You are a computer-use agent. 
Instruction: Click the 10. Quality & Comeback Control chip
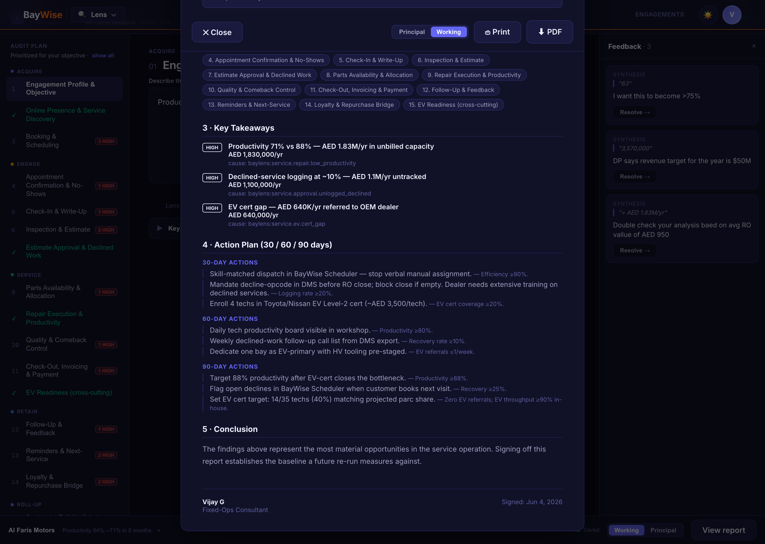[x=252, y=90]
